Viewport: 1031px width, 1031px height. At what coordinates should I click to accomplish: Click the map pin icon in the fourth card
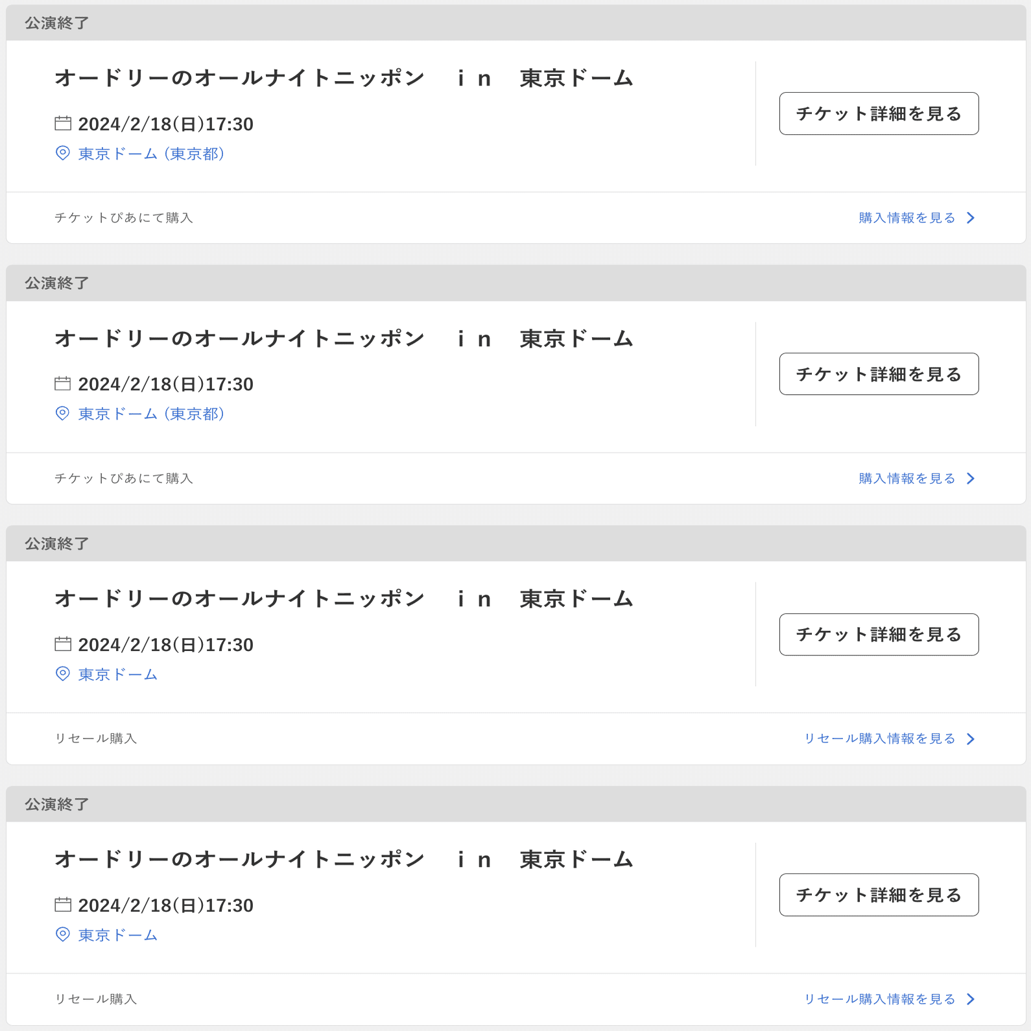(62, 935)
